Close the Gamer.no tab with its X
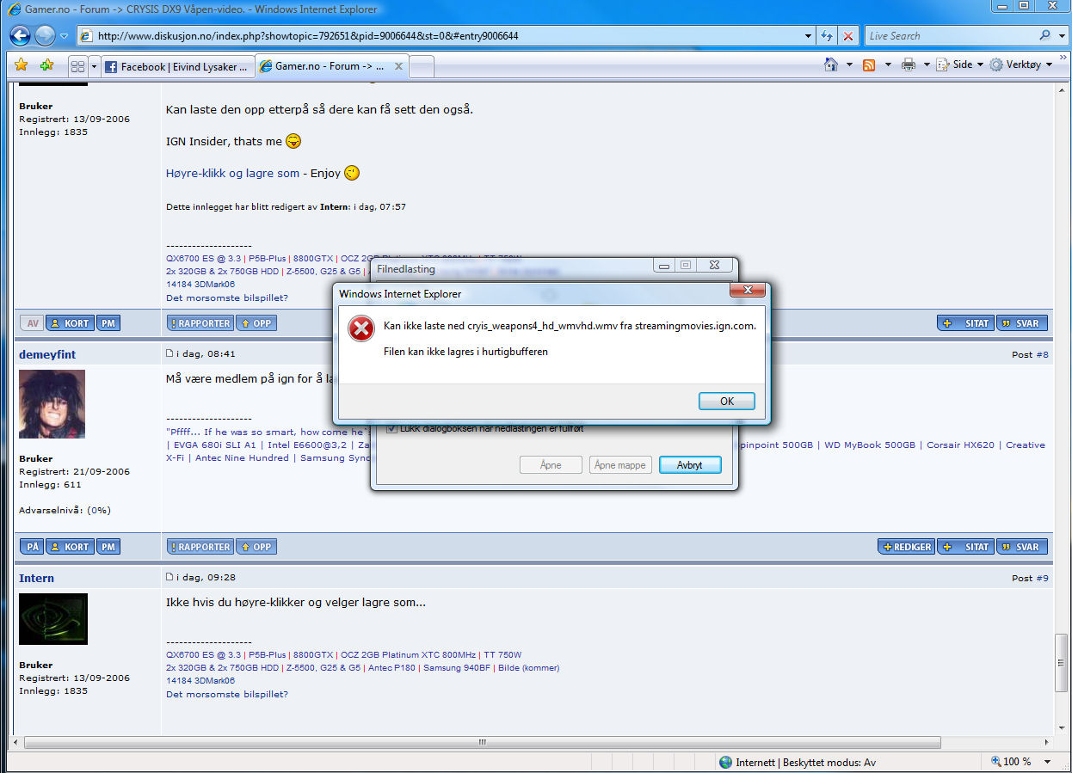The width and height of the screenshot is (1072, 773). click(399, 66)
